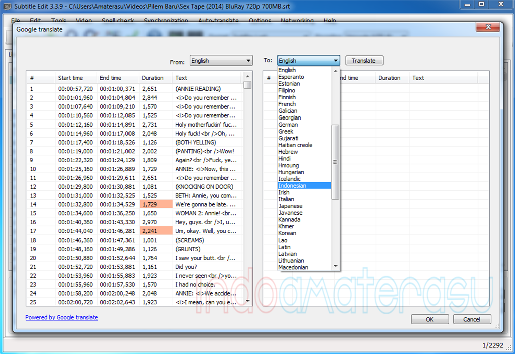
Task: Click source table scroll-up arrow
Action: (x=248, y=77)
